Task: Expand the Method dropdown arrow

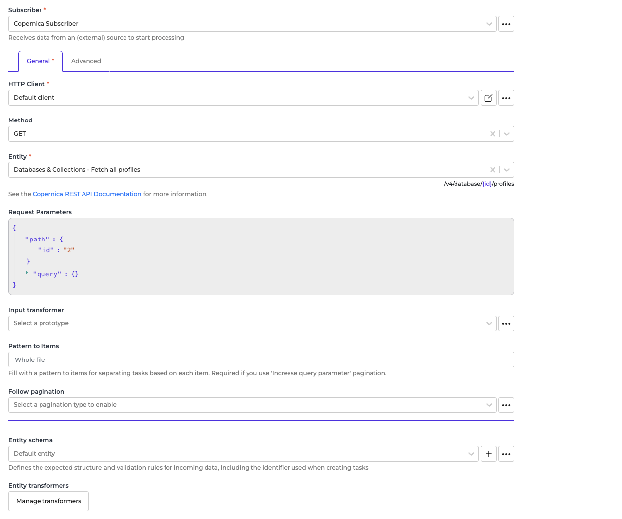Action: [506, 134]
